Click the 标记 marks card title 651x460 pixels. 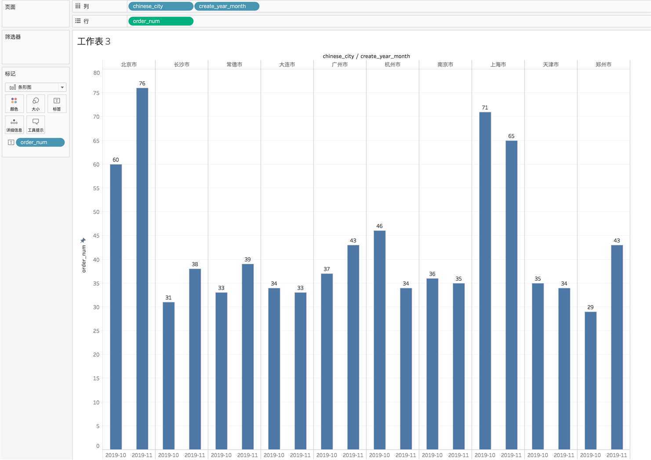coord(10,74)
